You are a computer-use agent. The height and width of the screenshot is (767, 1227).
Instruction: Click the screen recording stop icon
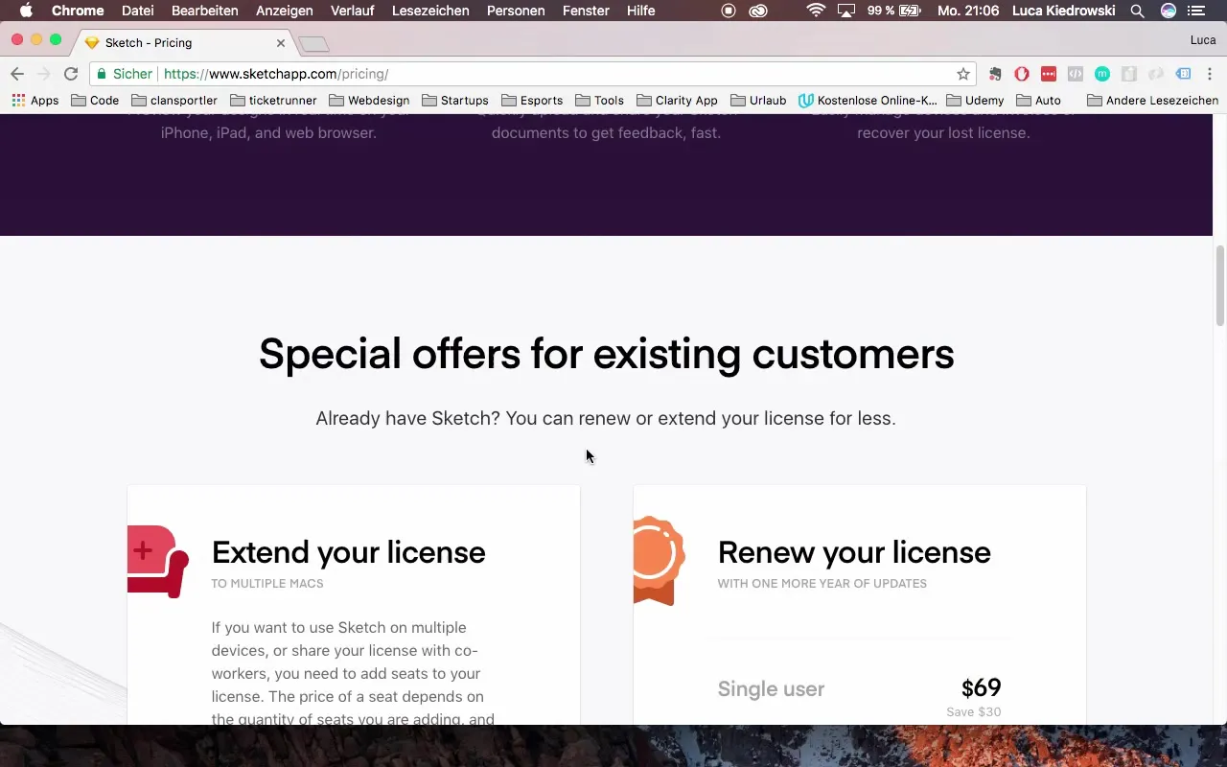point(729,11)
